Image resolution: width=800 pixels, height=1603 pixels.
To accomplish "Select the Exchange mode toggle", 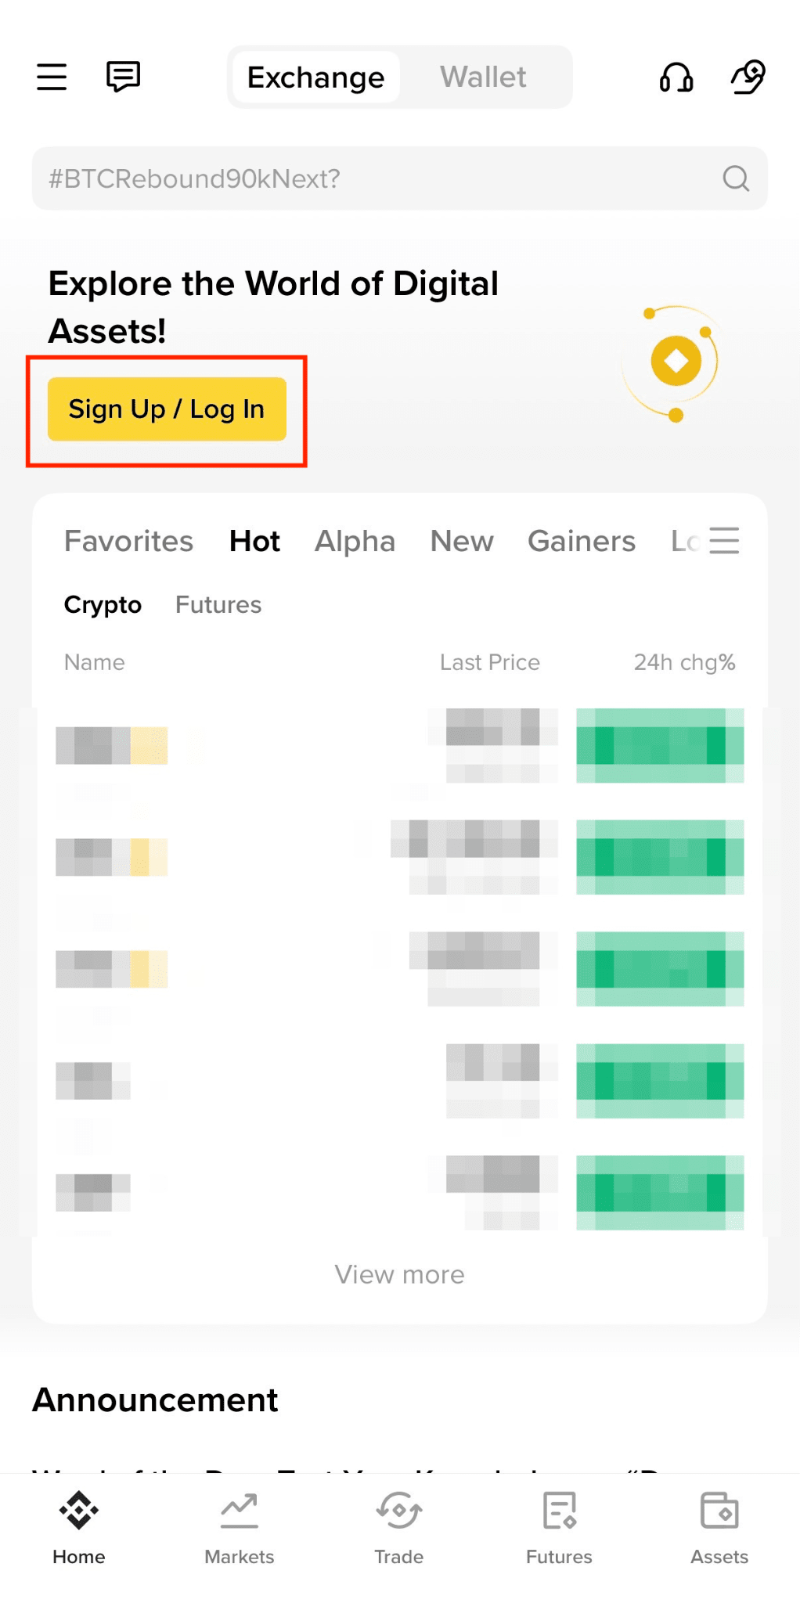I will point(316,77).
